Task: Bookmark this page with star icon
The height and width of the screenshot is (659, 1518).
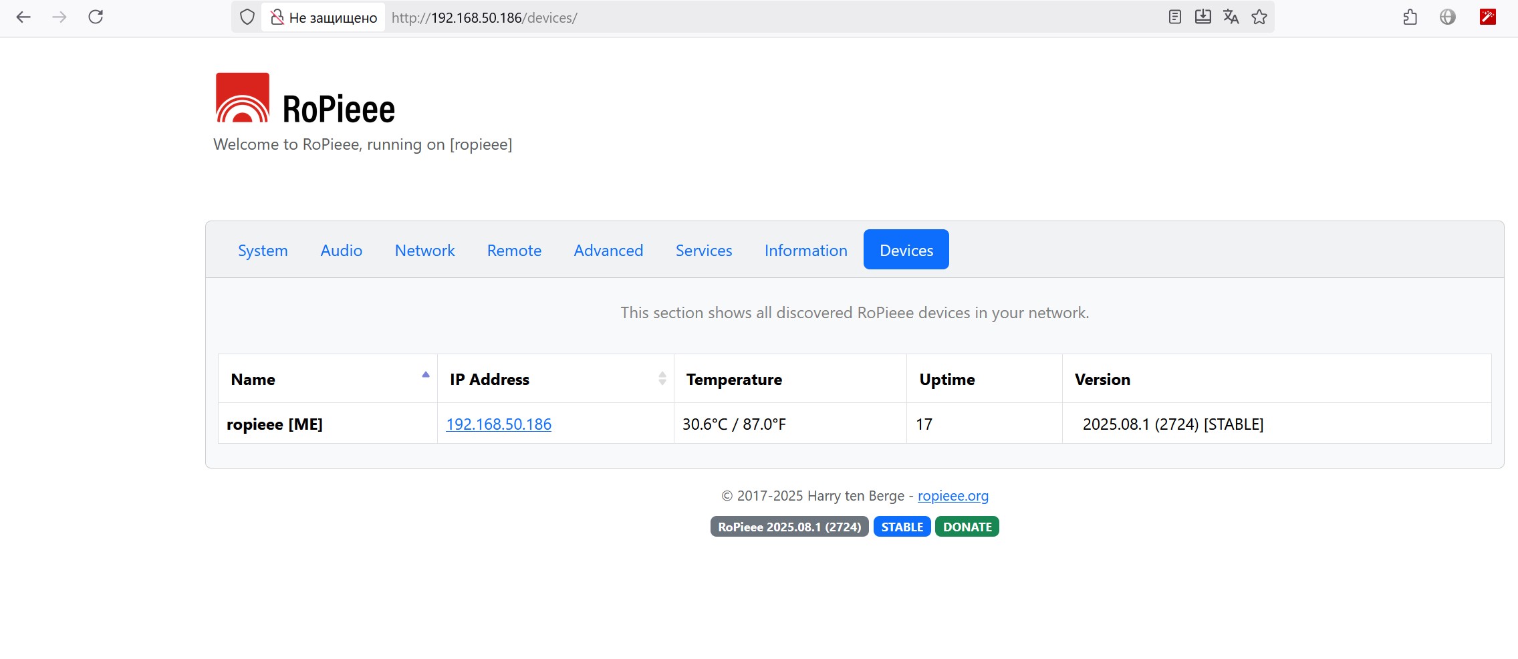Action: pyautogui.click(x=1259, y=17)
